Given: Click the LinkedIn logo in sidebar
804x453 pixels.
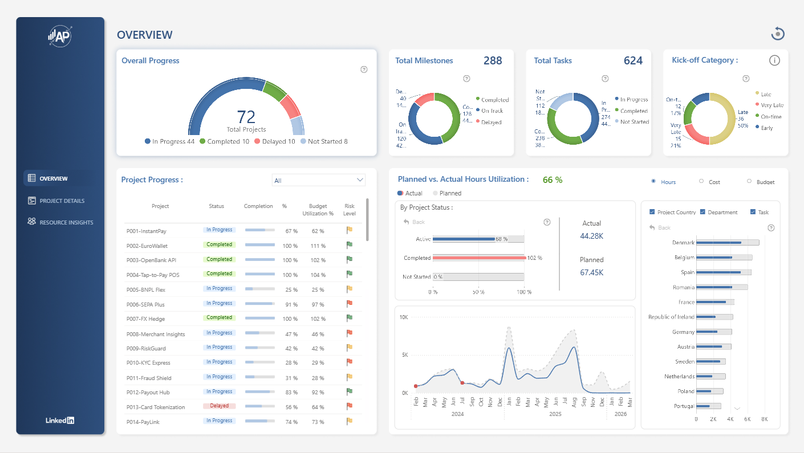Looking at the screenshot, I should pos(60,421).
